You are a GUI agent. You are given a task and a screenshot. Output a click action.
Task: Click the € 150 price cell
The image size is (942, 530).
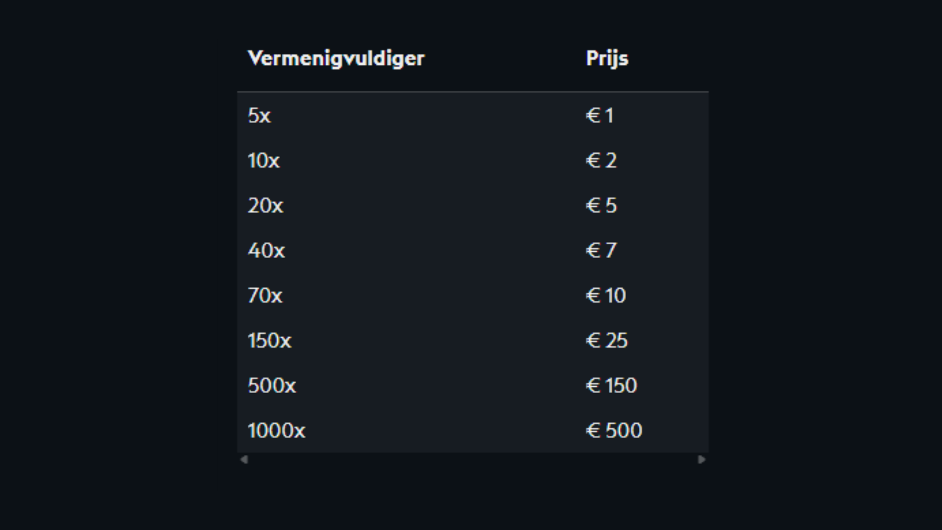[611, 385]
